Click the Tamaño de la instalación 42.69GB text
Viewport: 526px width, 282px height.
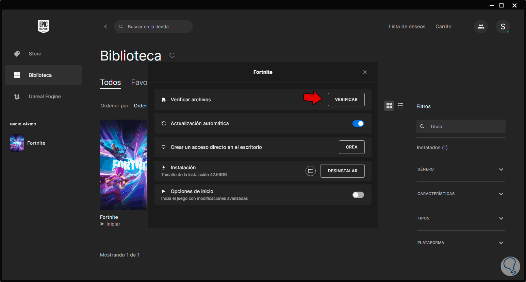pyautogui.click(x=194, y=175)
